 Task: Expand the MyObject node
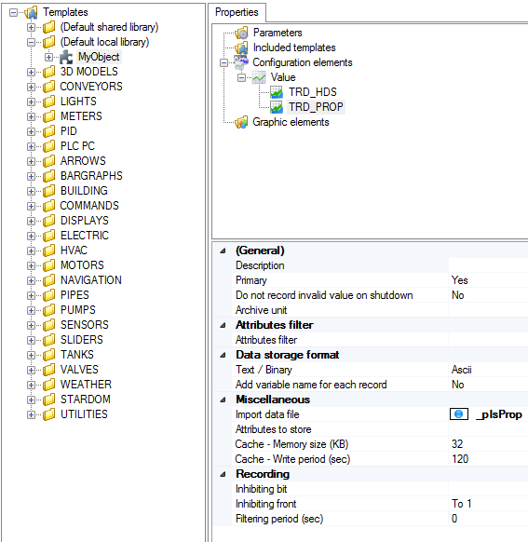click(x=49, y=58)
